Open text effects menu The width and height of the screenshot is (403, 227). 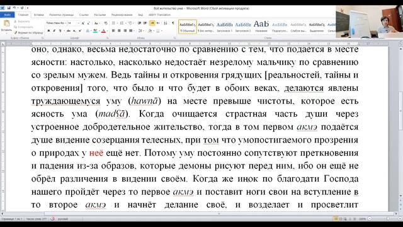(88, 31)
